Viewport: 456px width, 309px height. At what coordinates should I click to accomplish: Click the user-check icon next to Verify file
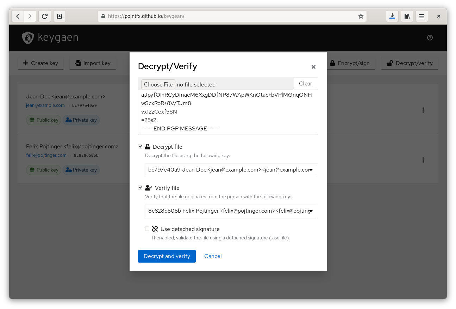[149, 188]
